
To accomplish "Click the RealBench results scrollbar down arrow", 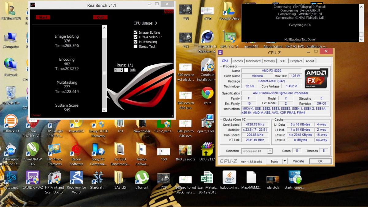I will pyautogui.click(x=104, y=110).
